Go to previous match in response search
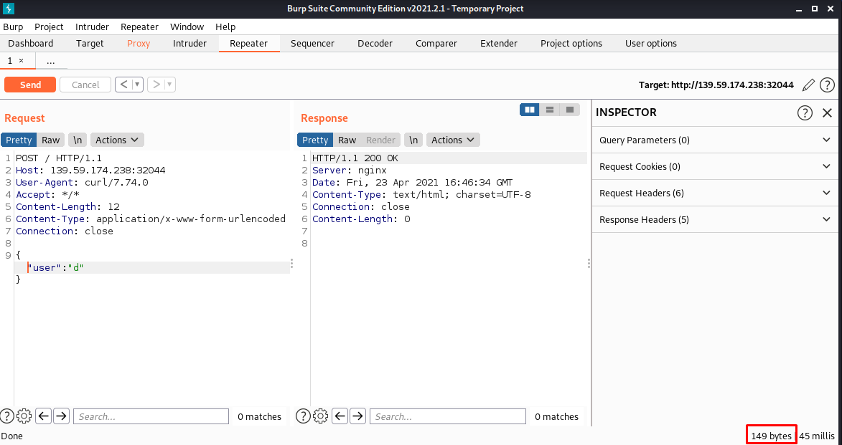This screenshot has width=842, height=445. pyautogui.click(x=340, y=416)
